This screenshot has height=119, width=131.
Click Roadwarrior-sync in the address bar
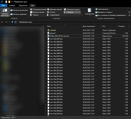(26, 22)
